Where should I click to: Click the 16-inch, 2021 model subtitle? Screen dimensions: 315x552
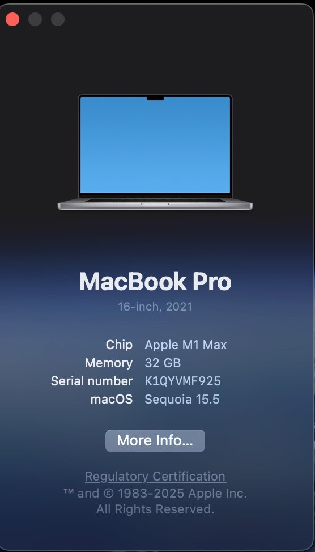155,307
